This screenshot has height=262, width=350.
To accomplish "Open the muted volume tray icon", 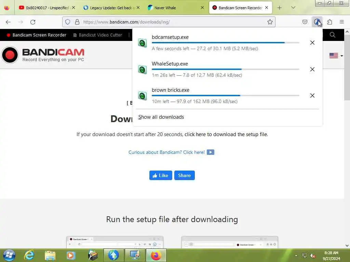I will (313, 256).
